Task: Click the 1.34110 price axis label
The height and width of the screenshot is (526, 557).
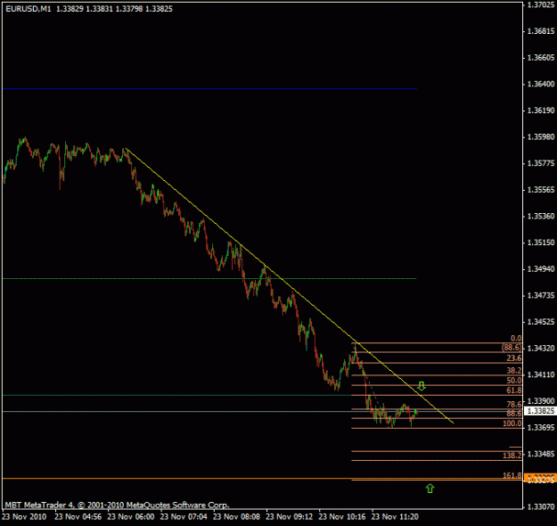Action: pos(541,374)
